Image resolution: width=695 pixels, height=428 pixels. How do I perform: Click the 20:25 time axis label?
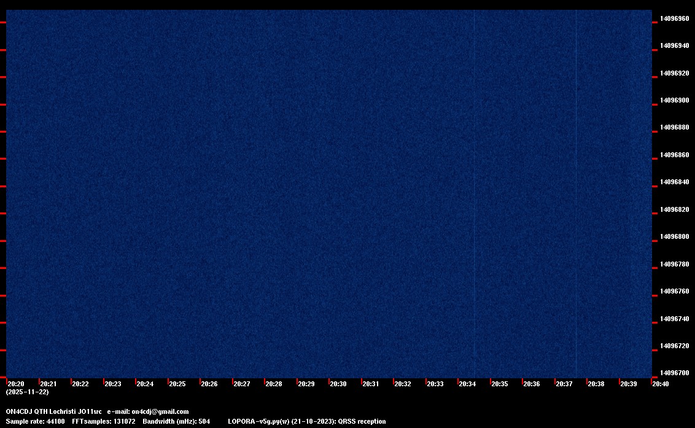[x=177, y=384]
